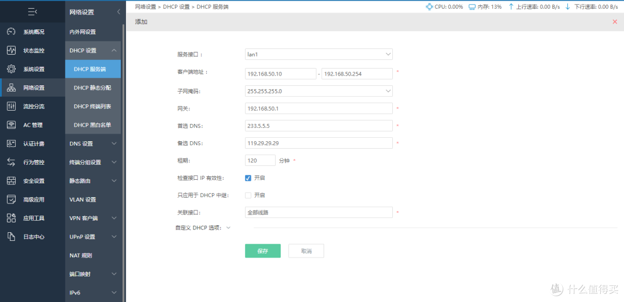This screenshot has width=624, height=302.
Task: Click the 状态监控 waveform icon
Action: [11, 50]
